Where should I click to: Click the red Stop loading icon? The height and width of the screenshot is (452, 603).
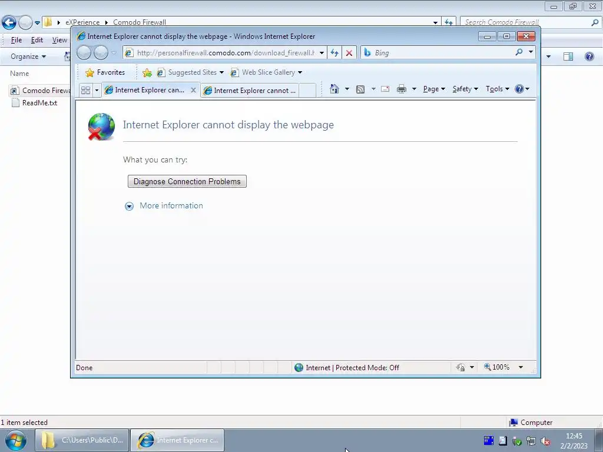pyautogui.click(x=349, y=53)
